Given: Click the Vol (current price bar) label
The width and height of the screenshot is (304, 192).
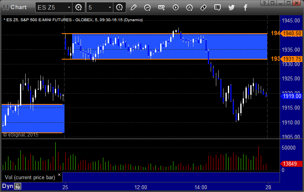Looking at the screenshot, I should pyautogui.click(x=30, y=178).
